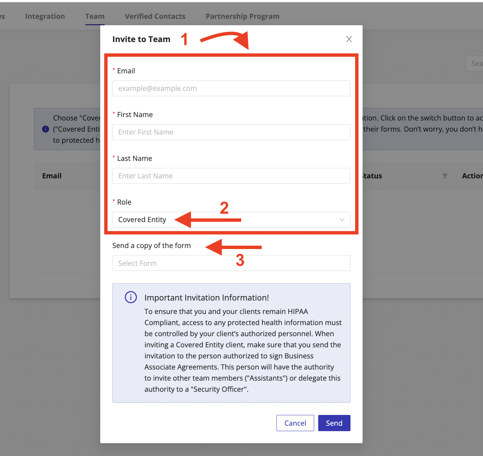Click the info icon beside Important Invitation Information
The width and height of the screenshot is (483, 456).
131,297
